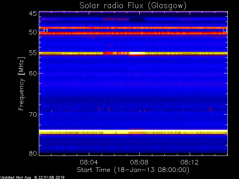Click the '08:04' time tick label

89,162
